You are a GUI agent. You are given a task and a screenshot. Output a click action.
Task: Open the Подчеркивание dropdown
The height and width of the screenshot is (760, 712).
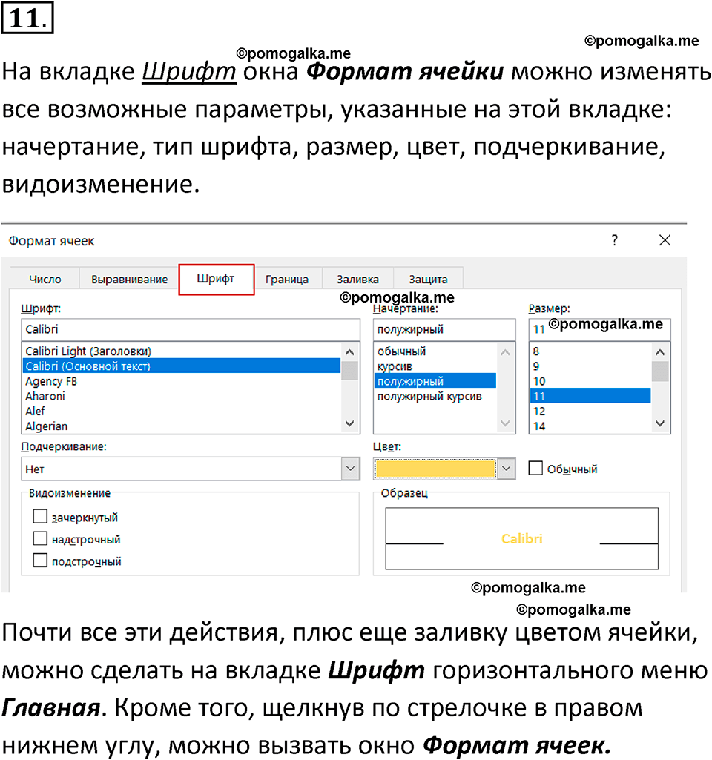[x=350, y=469]
